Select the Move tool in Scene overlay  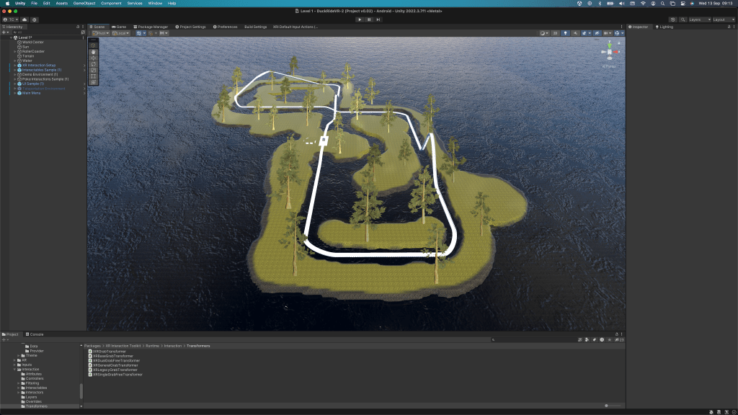click(93, 59)
